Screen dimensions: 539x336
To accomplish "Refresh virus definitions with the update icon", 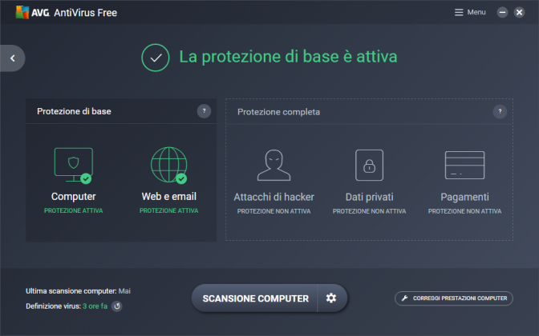I will pos(117,306).
